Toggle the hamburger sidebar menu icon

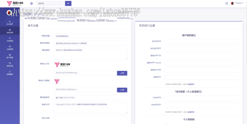32,3
